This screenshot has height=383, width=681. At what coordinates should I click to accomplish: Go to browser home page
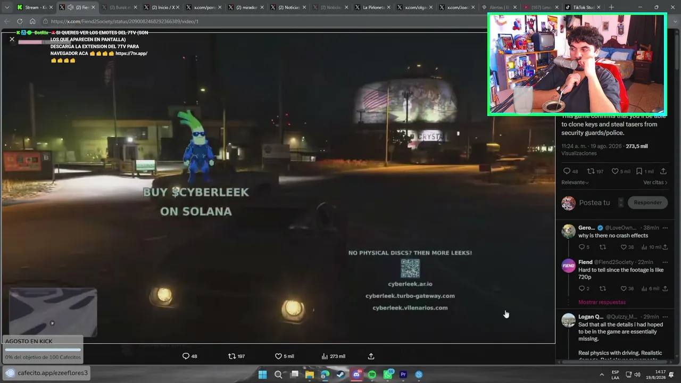(x=32, y=21)
